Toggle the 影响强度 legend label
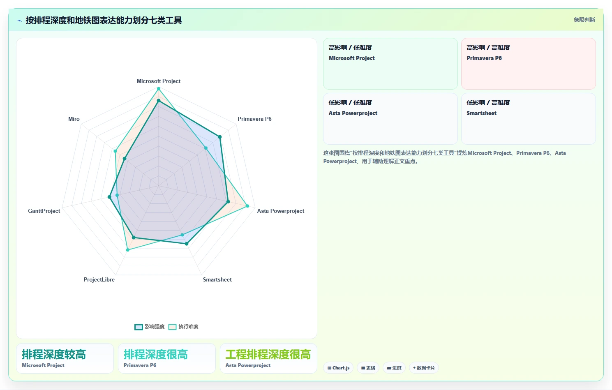The image size is (612, 390). tap(155, 327)
